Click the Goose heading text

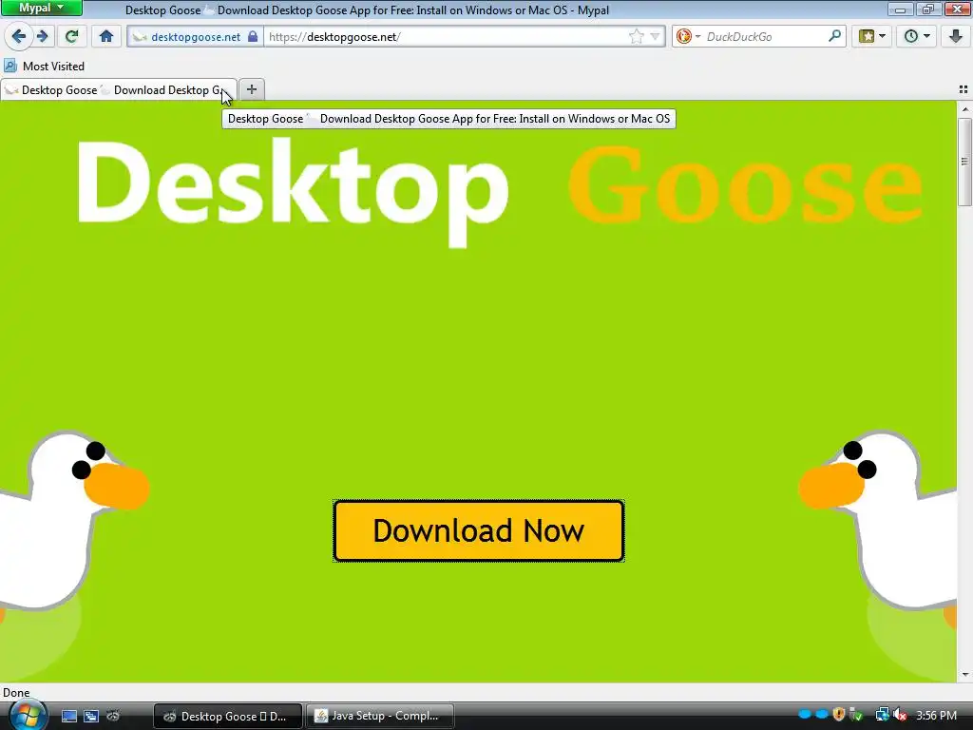(x=745, y=183)
